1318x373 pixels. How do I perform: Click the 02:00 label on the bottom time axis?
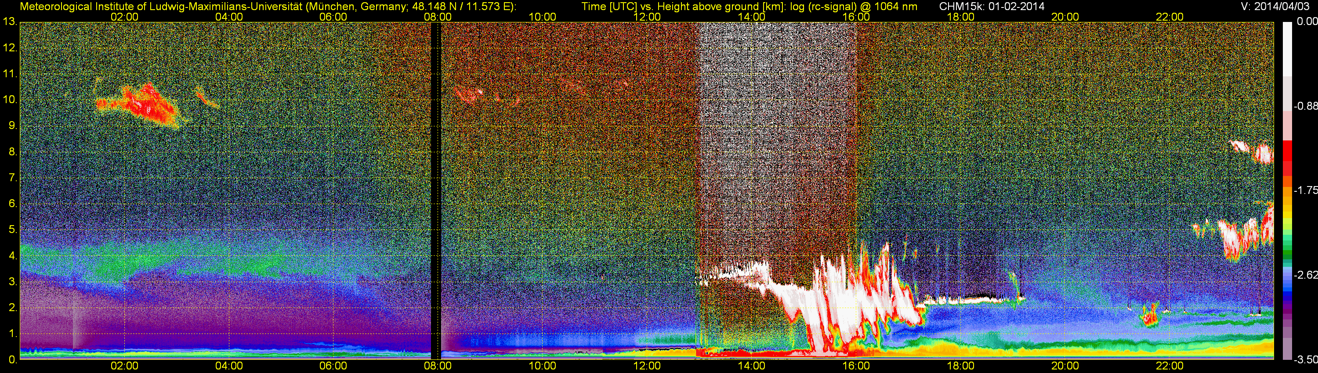pyautogui.click(x=124, y=366)
